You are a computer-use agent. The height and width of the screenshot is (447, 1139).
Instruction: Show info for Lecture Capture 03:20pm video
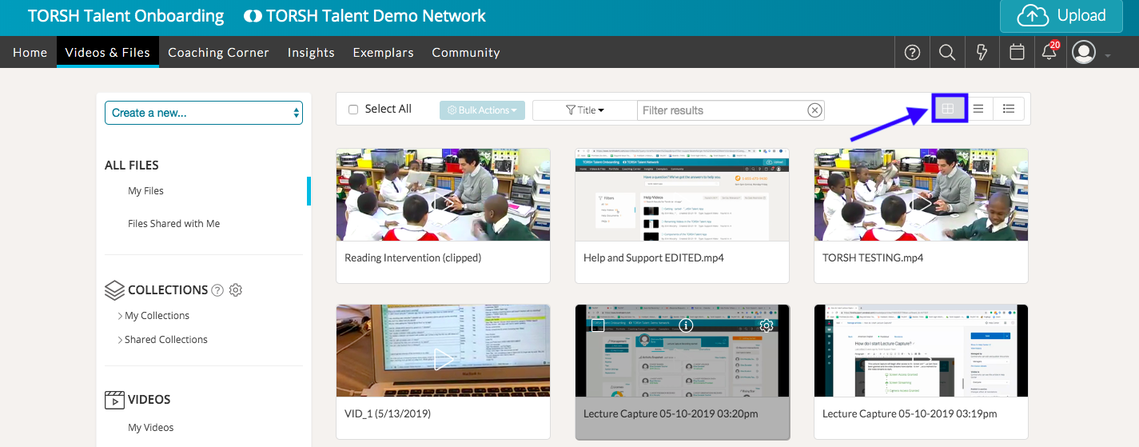(685, 325)
